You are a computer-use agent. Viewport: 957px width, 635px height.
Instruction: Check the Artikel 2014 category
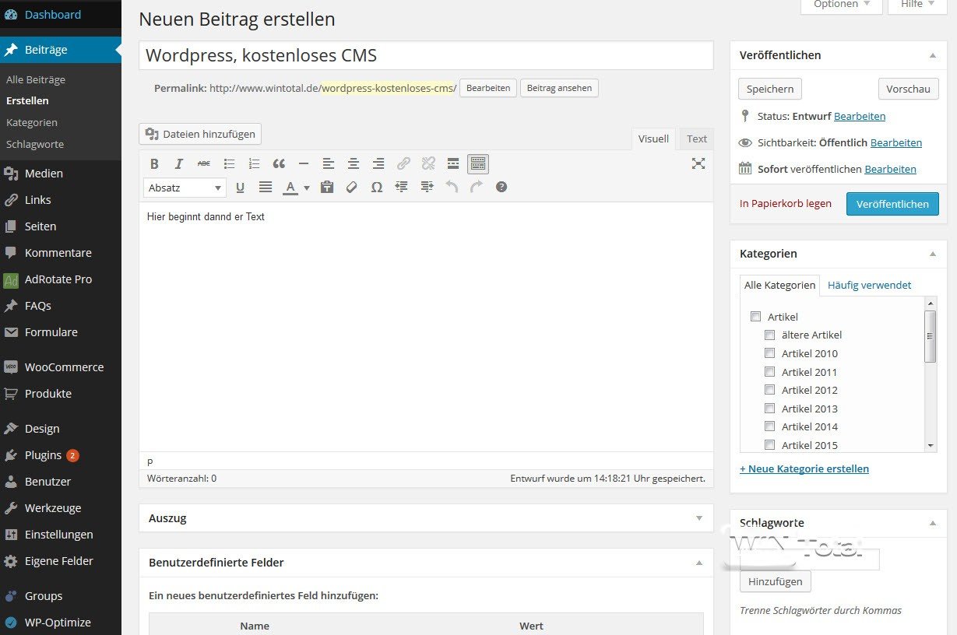(769, 426)
